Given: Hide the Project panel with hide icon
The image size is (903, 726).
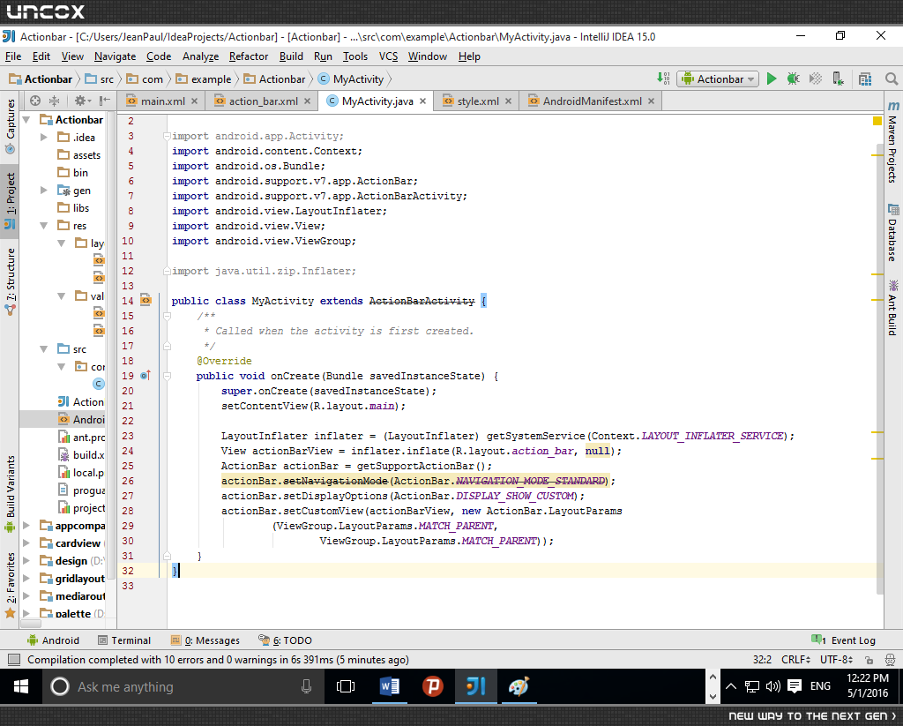Looking at the screenshot, I should click(x=104, y=101).
